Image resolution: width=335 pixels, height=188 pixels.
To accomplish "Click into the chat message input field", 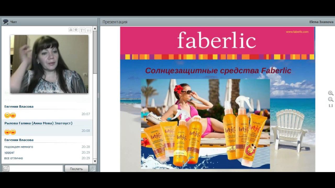I will pos(36,168).
